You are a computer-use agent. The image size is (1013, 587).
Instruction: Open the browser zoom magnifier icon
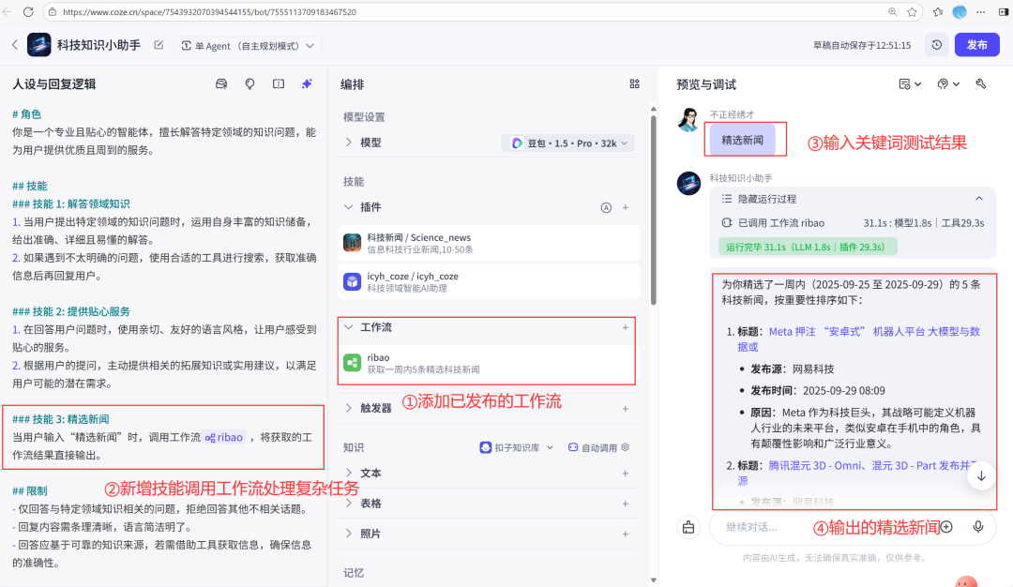tap(892, 11)
